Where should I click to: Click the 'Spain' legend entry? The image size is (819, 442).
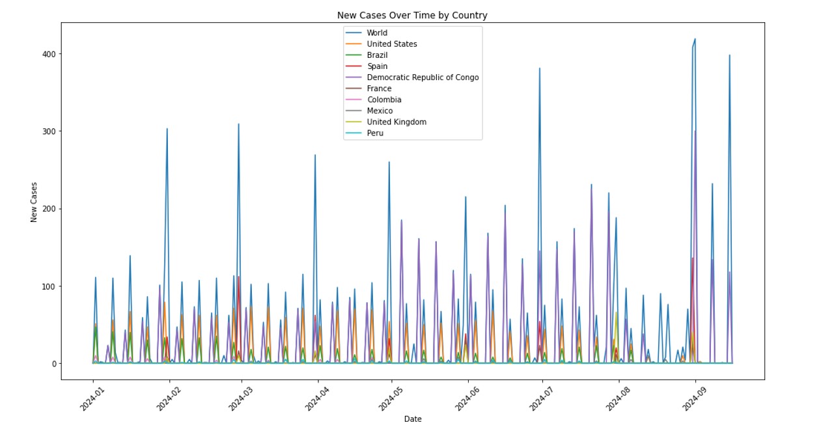coord(377,66)
